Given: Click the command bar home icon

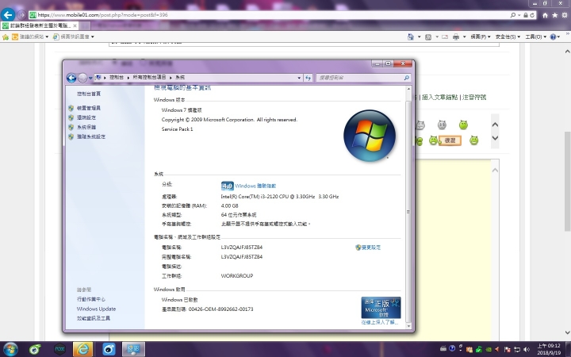Looking at the screenshot, I should point(411,36).
